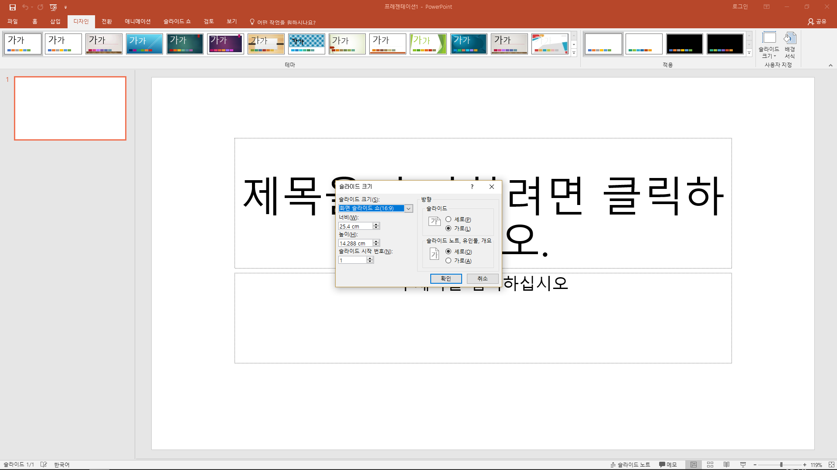Show next row of themes gallery

pyautogui.click(x=574, y=44)
